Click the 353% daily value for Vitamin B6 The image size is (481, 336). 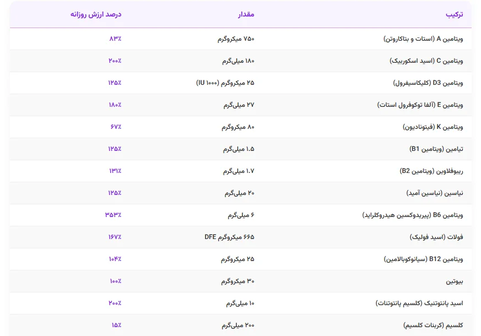coord(113,215)
